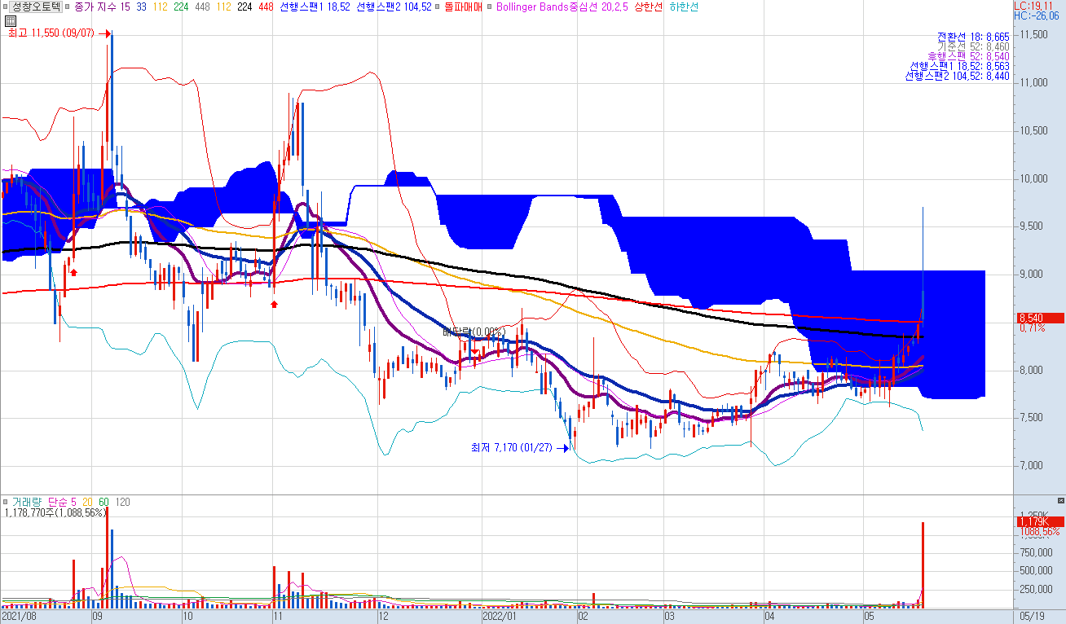Viewport: 1066px width, 624px height.
Task: Click the 상한선 upper band label
Action: tap(649, 7)
